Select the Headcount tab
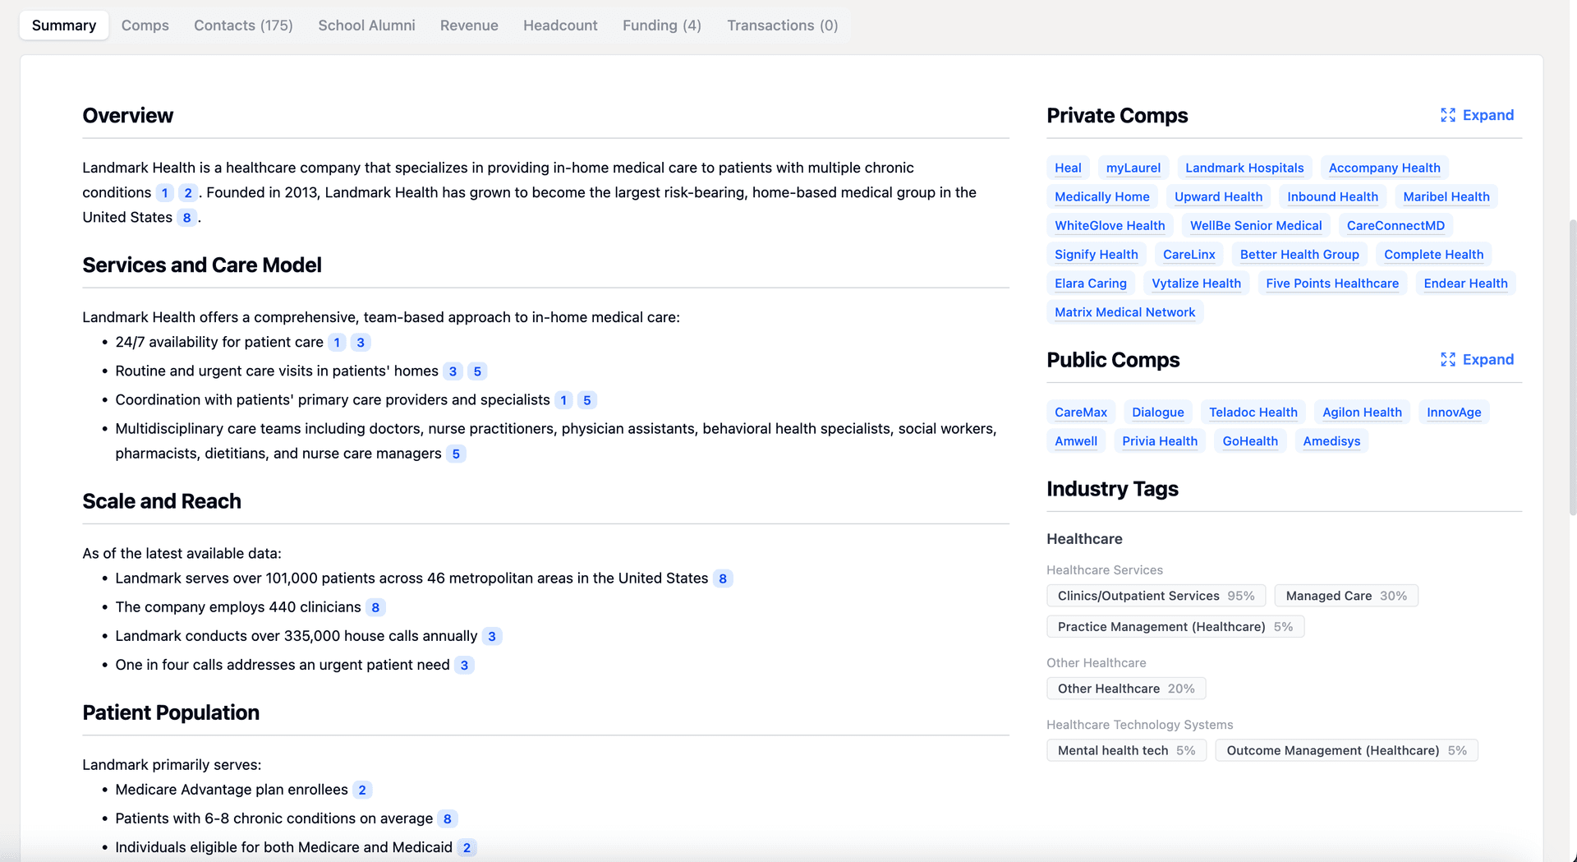 click(x=560, y=25)
